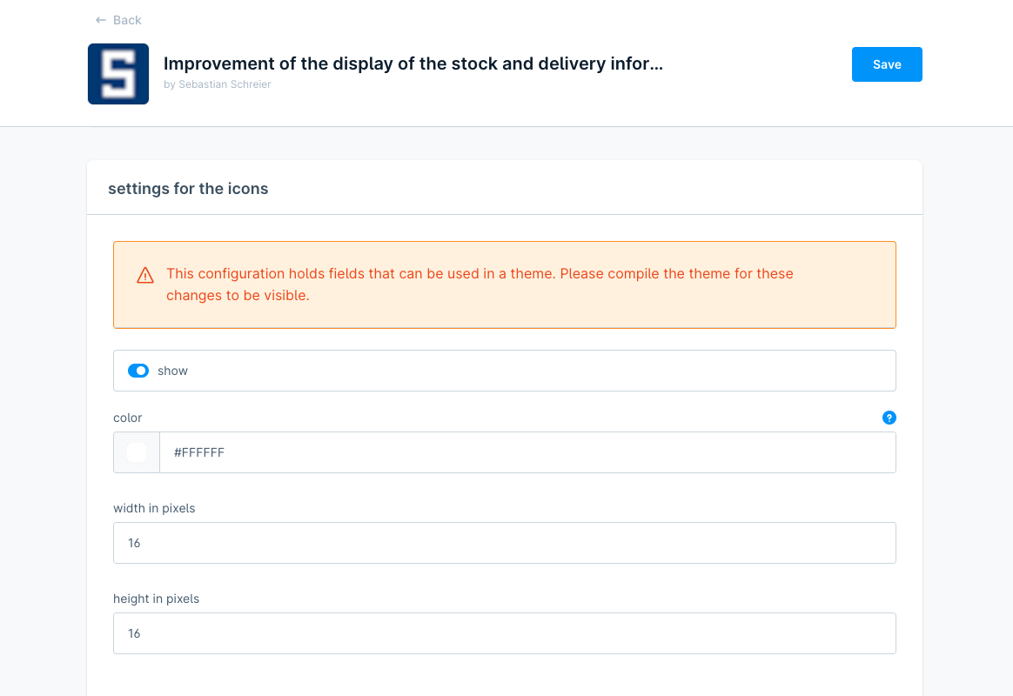Click the orange warning triangle icon
Viewport: 1013px width, 696px height.
tap(145, 276)
